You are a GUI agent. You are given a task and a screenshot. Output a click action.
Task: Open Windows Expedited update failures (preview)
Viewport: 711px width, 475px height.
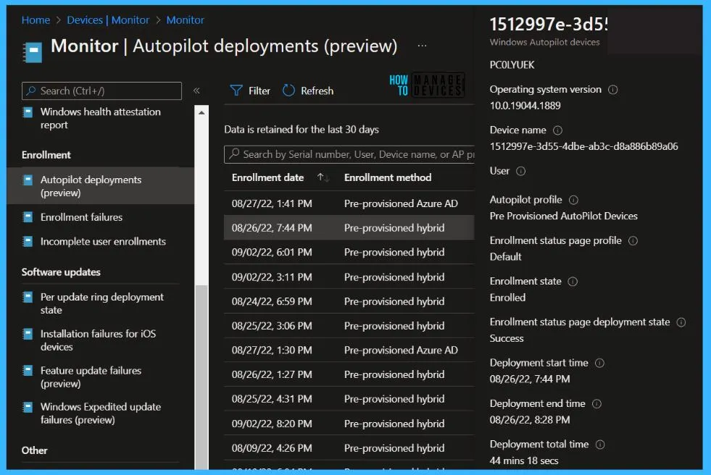[100, 413]
